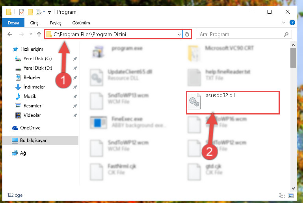Unpin Belgeler from quick access
Screen dimensions: 303x203
pos(75,78)
